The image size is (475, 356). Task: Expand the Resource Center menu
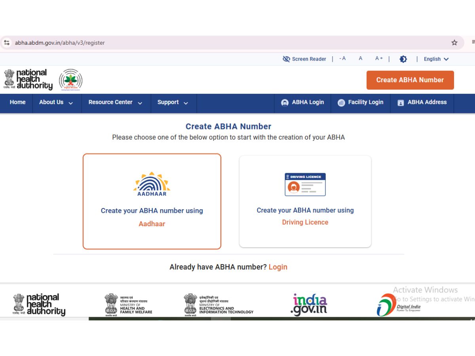tap(115, 102)
